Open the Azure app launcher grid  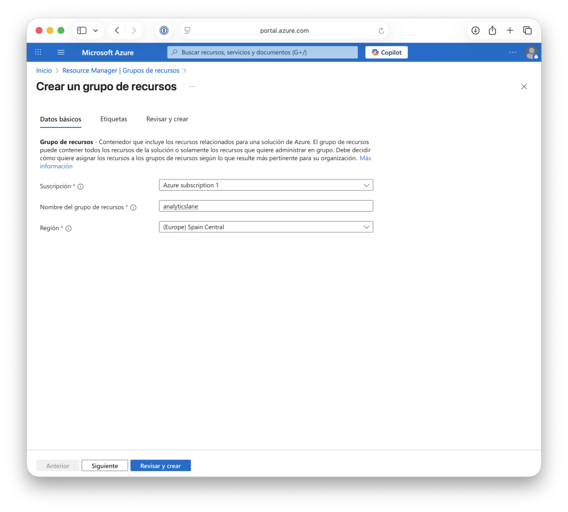38,52
